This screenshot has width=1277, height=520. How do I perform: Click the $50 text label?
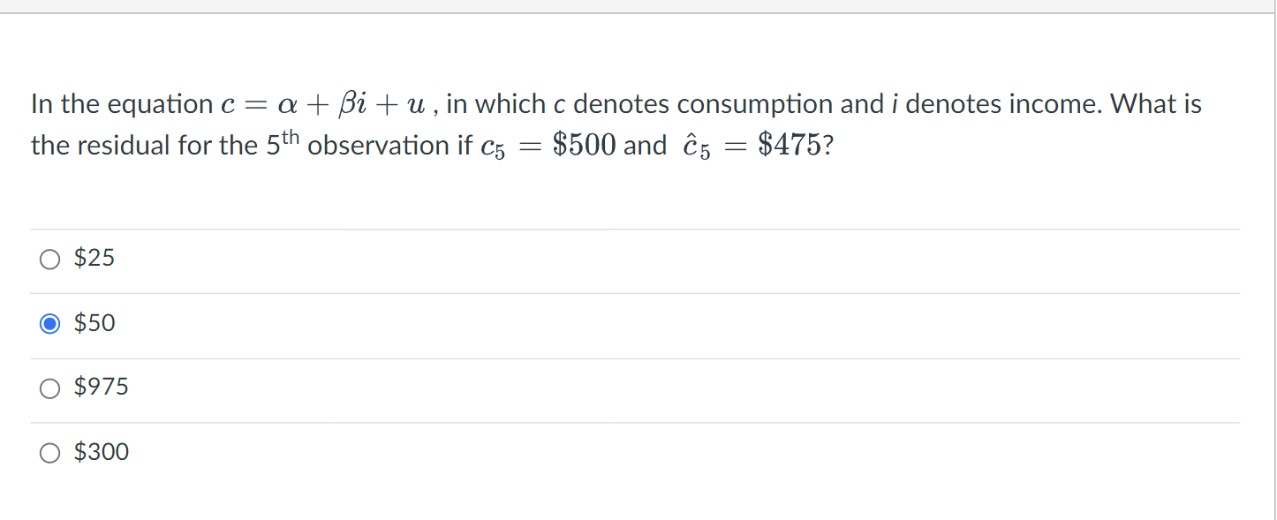(x=94, y=322)
